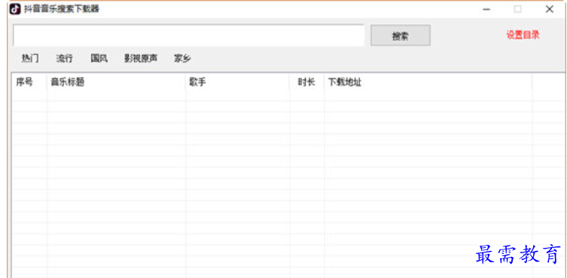567x278 pixels.
Task: Minimize the 抖音音乐搜索下载器 window
Action: [486, 9]
